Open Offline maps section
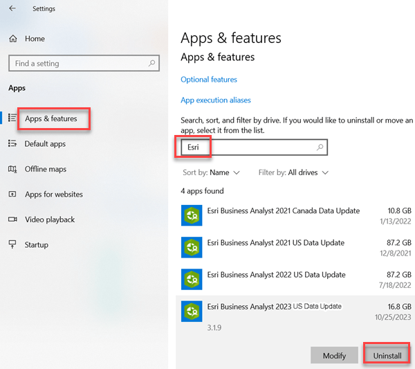 pyautogui.click(x=46, y=169)
